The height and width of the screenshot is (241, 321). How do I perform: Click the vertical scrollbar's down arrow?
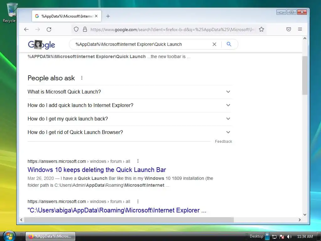coord(305,215)
